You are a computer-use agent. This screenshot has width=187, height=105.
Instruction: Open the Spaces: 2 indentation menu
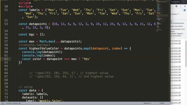click(147, 103)
